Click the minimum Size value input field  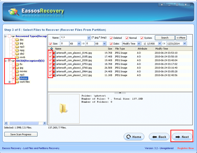[65, 44]
